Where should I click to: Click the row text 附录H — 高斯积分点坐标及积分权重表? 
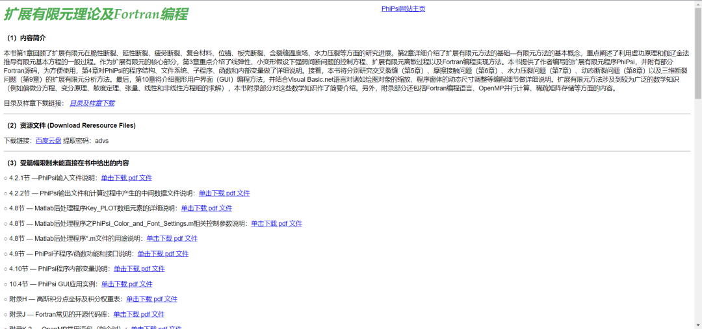click(66, 299)
